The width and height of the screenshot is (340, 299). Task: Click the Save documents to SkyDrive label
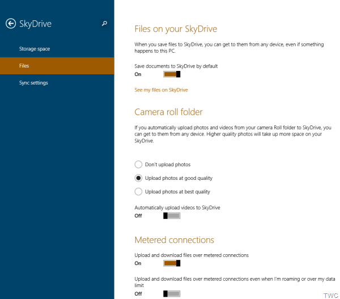tap(176, 66)
